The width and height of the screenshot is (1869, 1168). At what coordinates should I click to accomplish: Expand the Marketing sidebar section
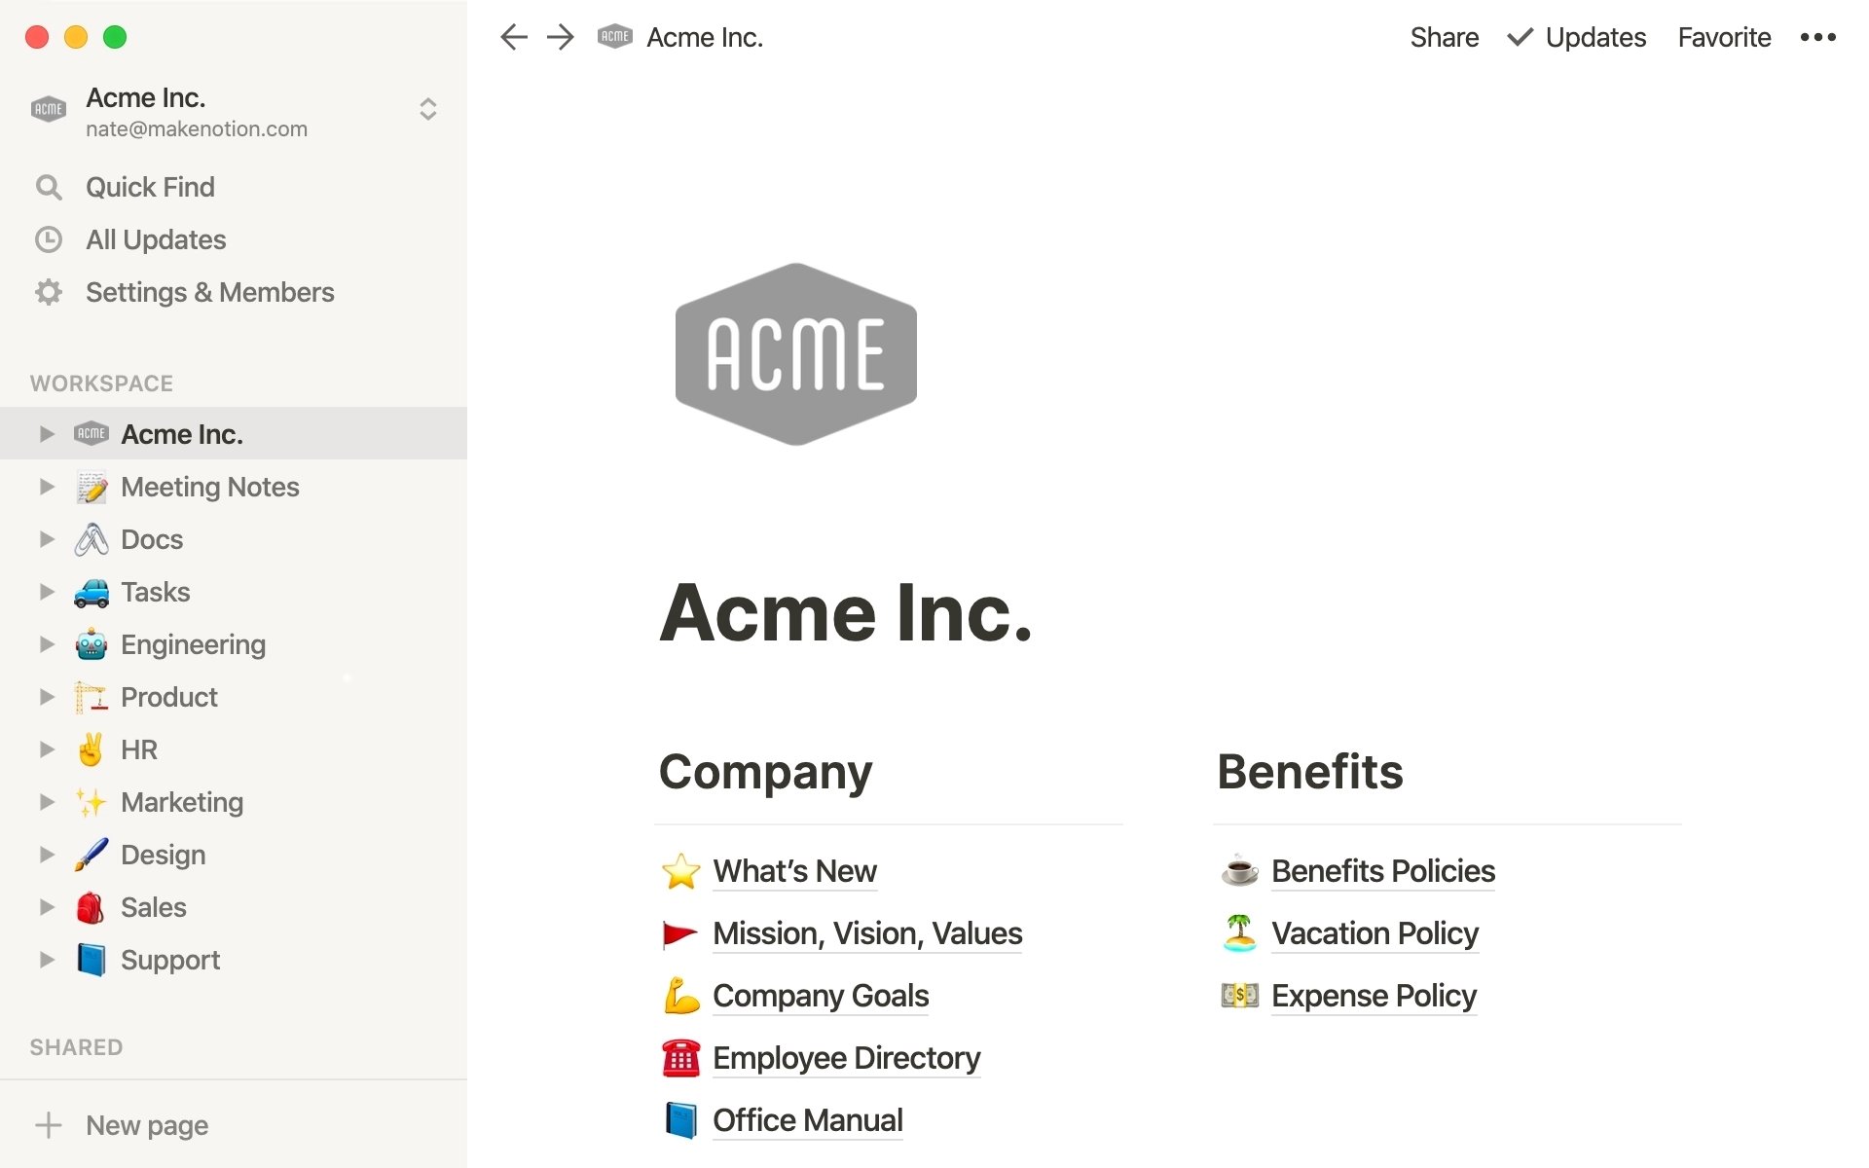46,802
